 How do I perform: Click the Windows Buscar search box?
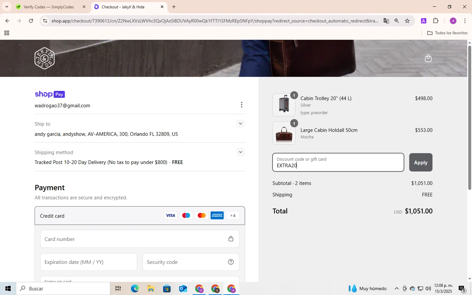(63, 288)
